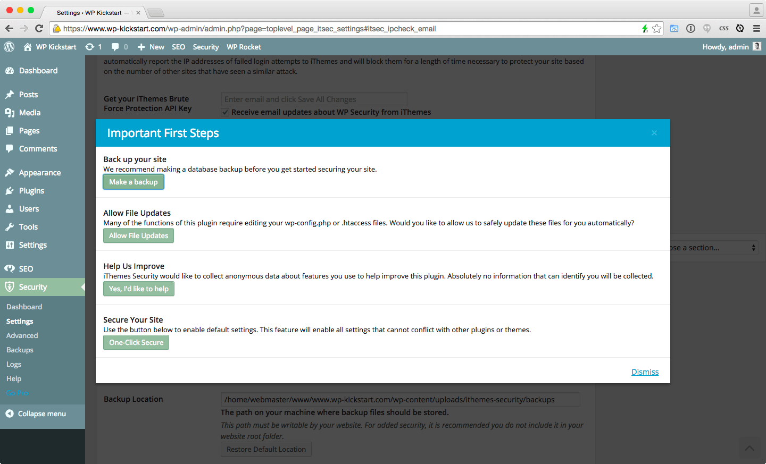Click the CSS extension icon

pos(724,29)
